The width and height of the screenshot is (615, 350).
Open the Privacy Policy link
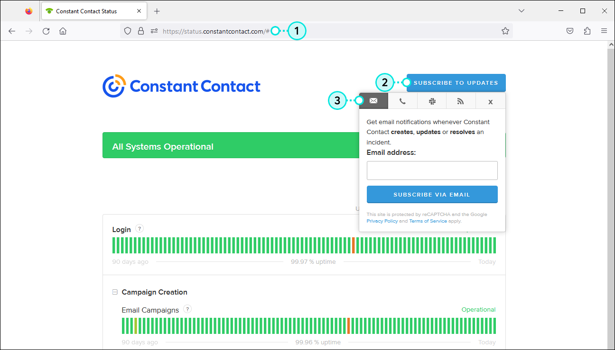[382, 221]
